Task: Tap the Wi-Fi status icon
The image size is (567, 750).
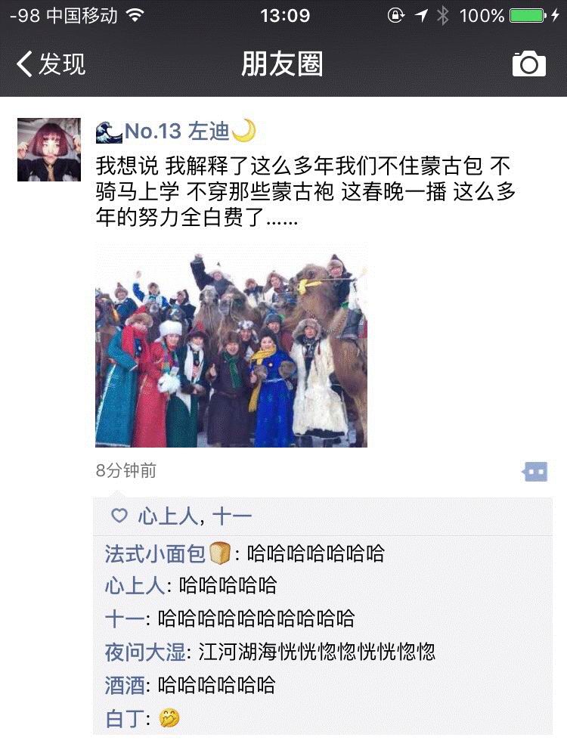Action: coord(135,16)
